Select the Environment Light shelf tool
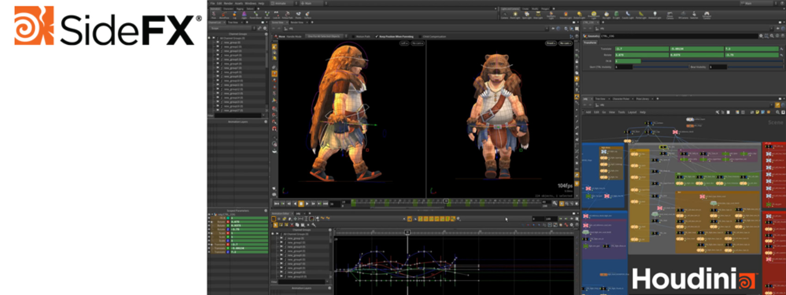Viewport: 786px width, 295px height. 594,15
